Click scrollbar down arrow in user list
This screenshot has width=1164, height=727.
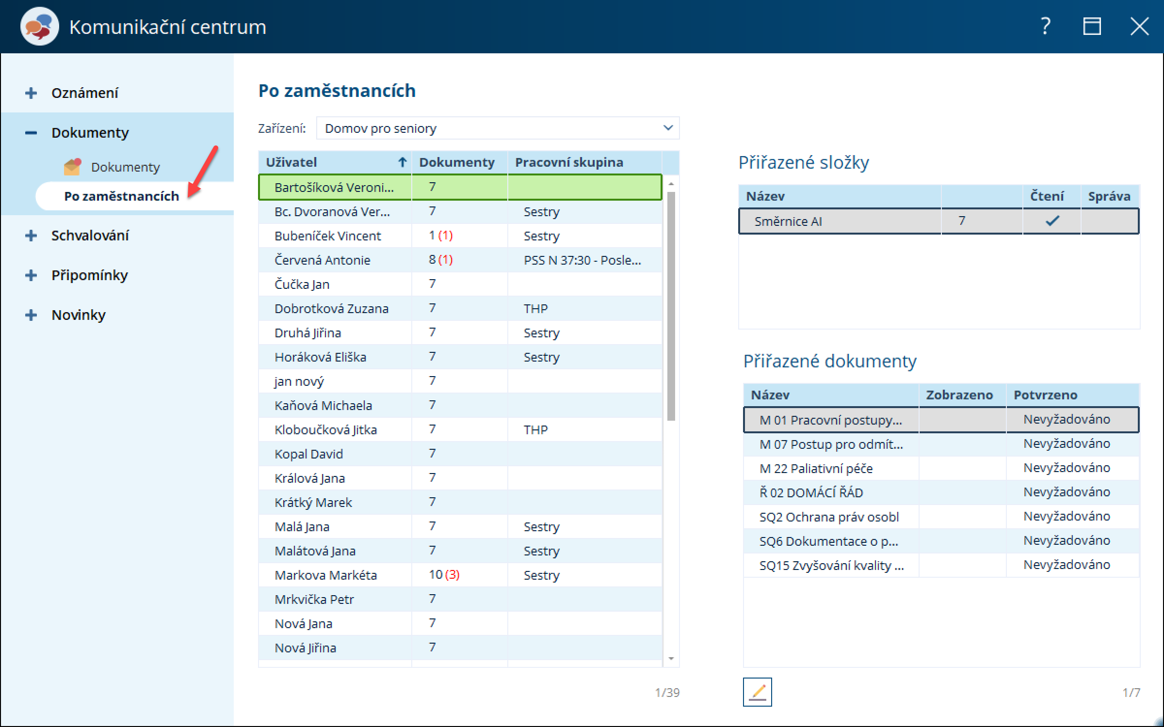tap(671, 658)
